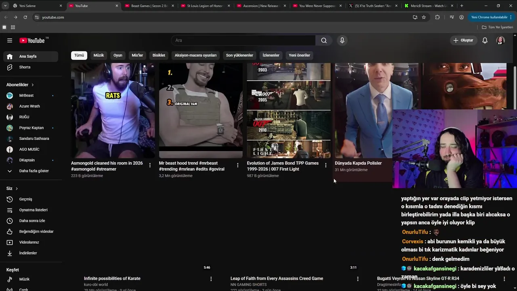Go to Ana Sayfa in sidebar

point(31,57)
